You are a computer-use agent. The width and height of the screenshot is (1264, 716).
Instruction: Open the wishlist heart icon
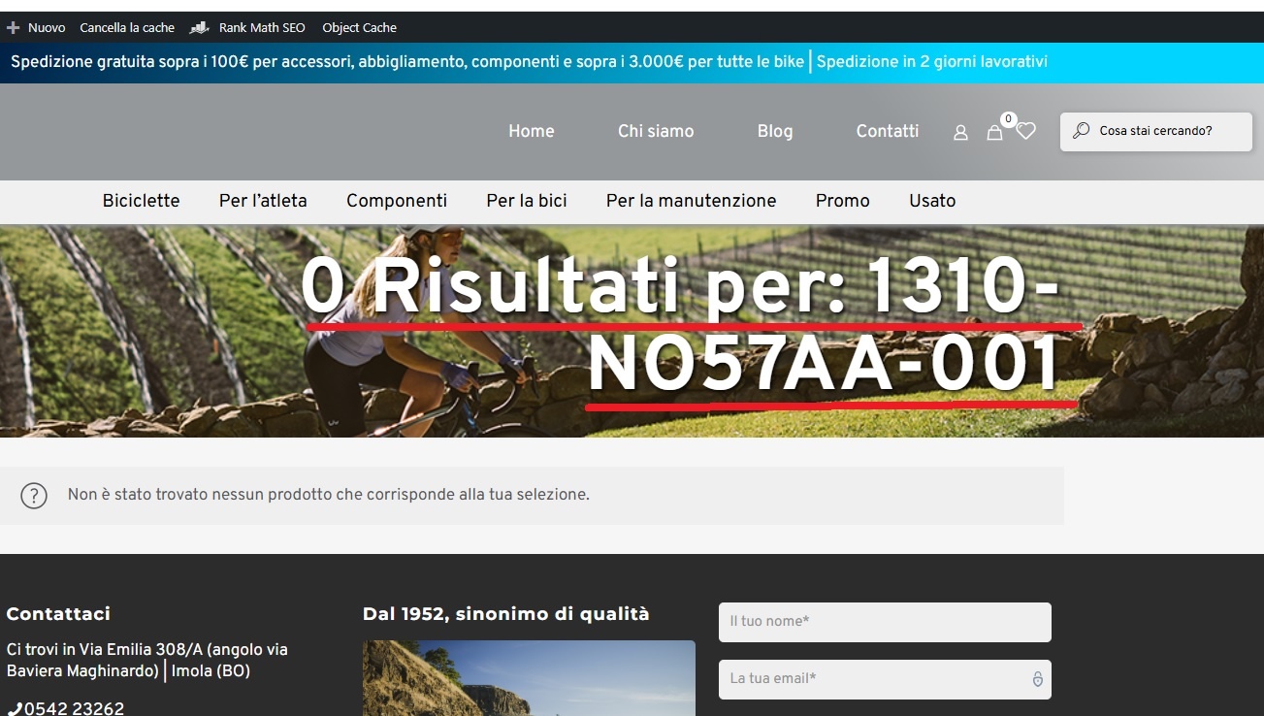click(1026, 131)
